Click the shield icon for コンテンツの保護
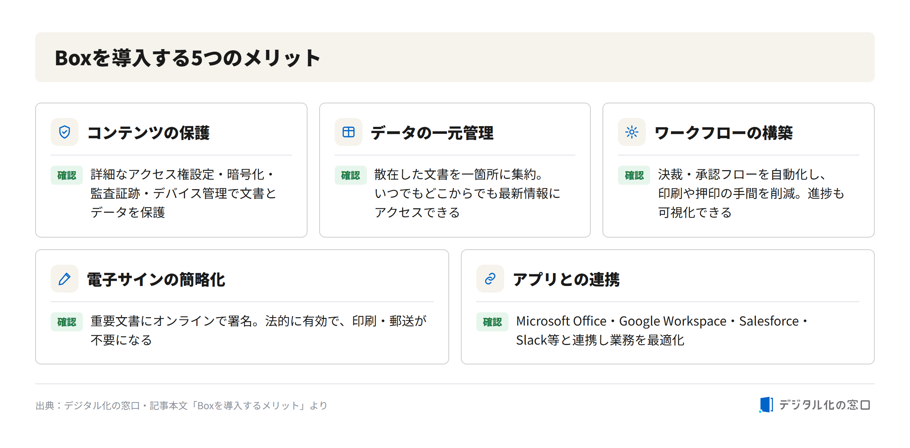This screenshot has height=448, width=910. pyautogui.click(x=65, y=132)
